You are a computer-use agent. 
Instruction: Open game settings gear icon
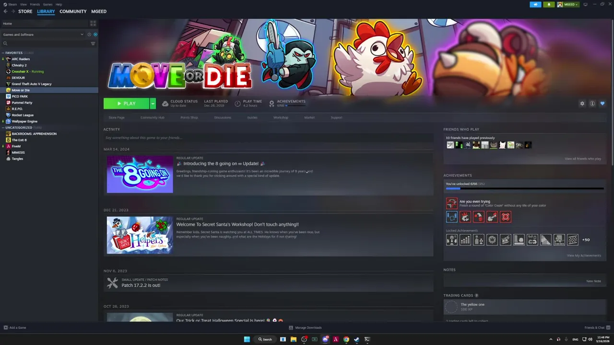coord(582,103)
